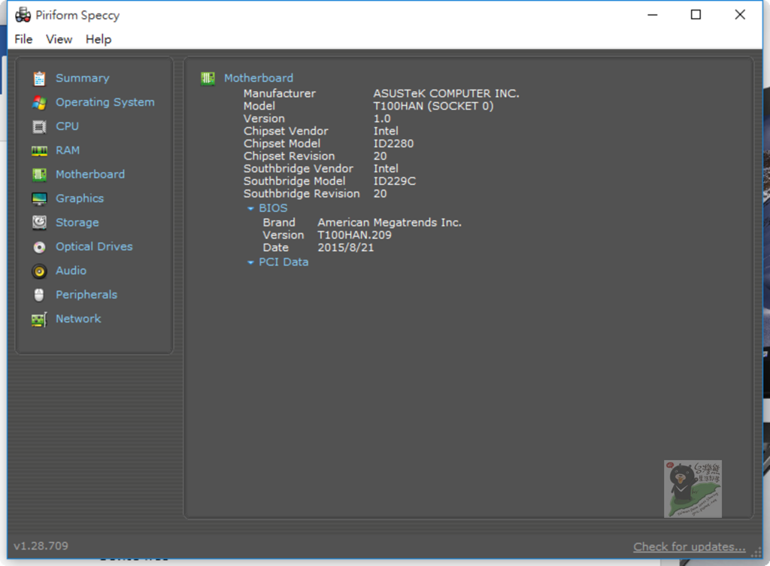Show the Optical Drives section
The height and width of the screenshot is (566, 770).
[x=94, y=247]
